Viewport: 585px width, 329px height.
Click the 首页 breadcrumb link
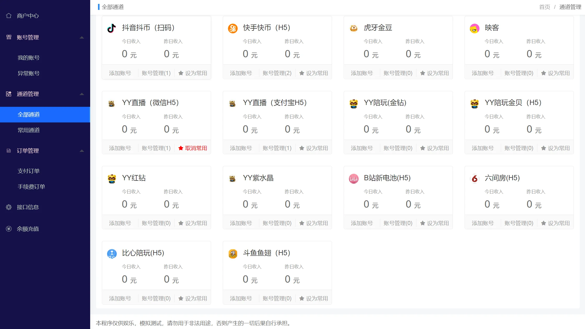pyautogui.click(x=544, y=7)
